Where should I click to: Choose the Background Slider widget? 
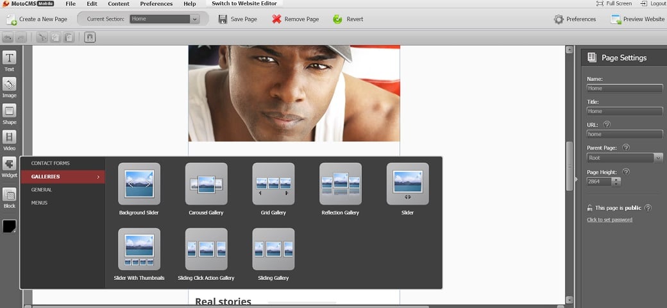tap(139, 184)
